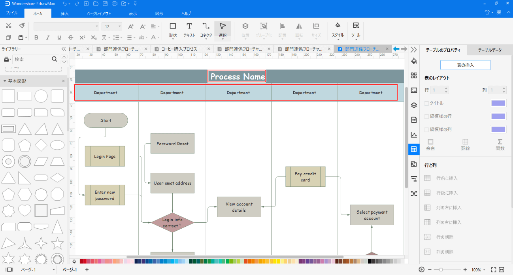Open the font size dropdown
The image size is (513, 275).
click(x=119, y=27)
